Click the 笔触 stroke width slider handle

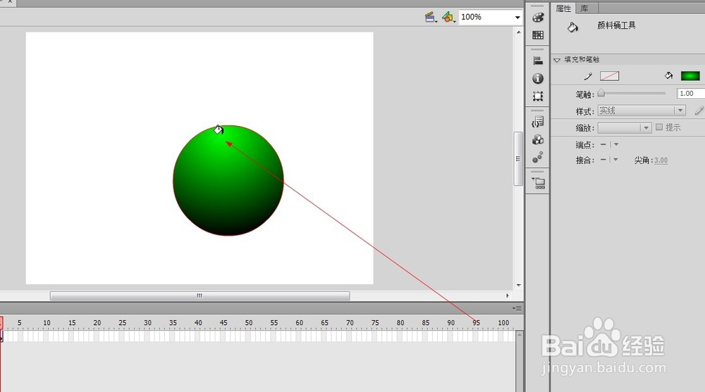(601, 93)
